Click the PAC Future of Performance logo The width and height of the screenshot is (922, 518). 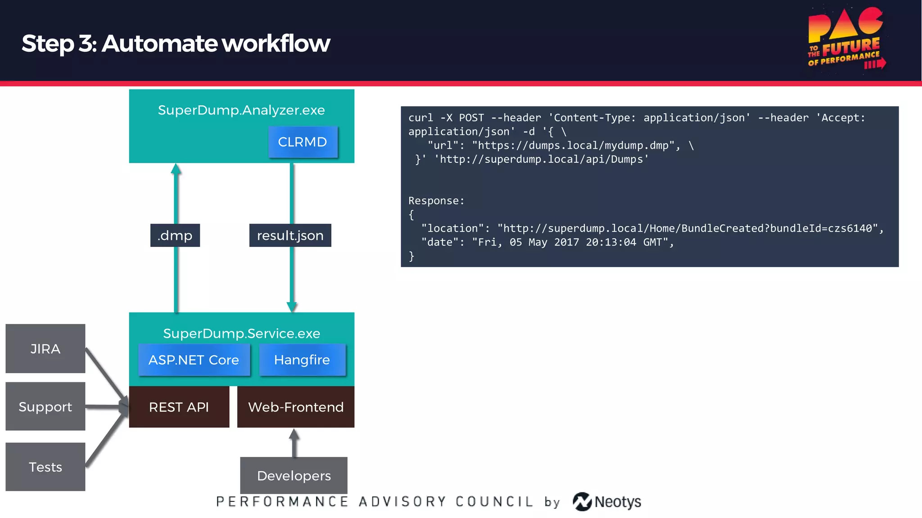[846, 39]
